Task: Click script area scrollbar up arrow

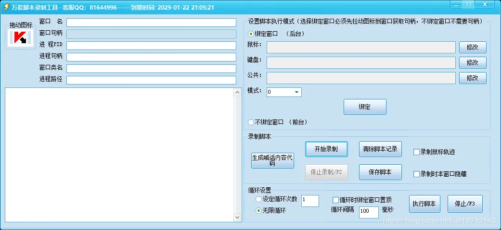Action: pyautogui.click(x=237, y=92)
